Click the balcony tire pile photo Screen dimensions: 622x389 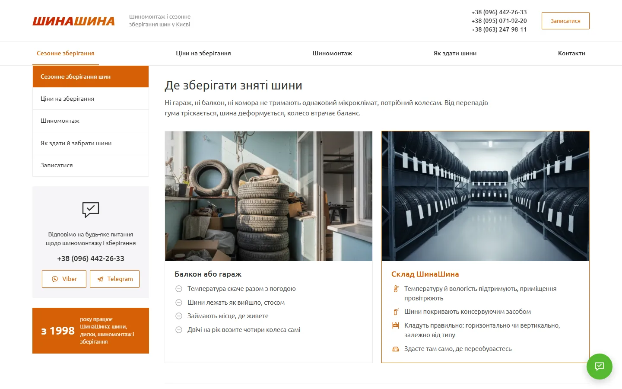click(269, 196)
